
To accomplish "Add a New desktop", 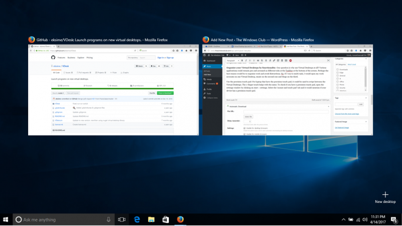I will click(385, 197).
